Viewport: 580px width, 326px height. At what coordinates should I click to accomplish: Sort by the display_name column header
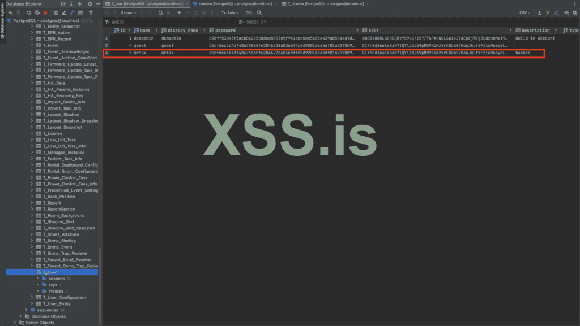tap(183, 31)
